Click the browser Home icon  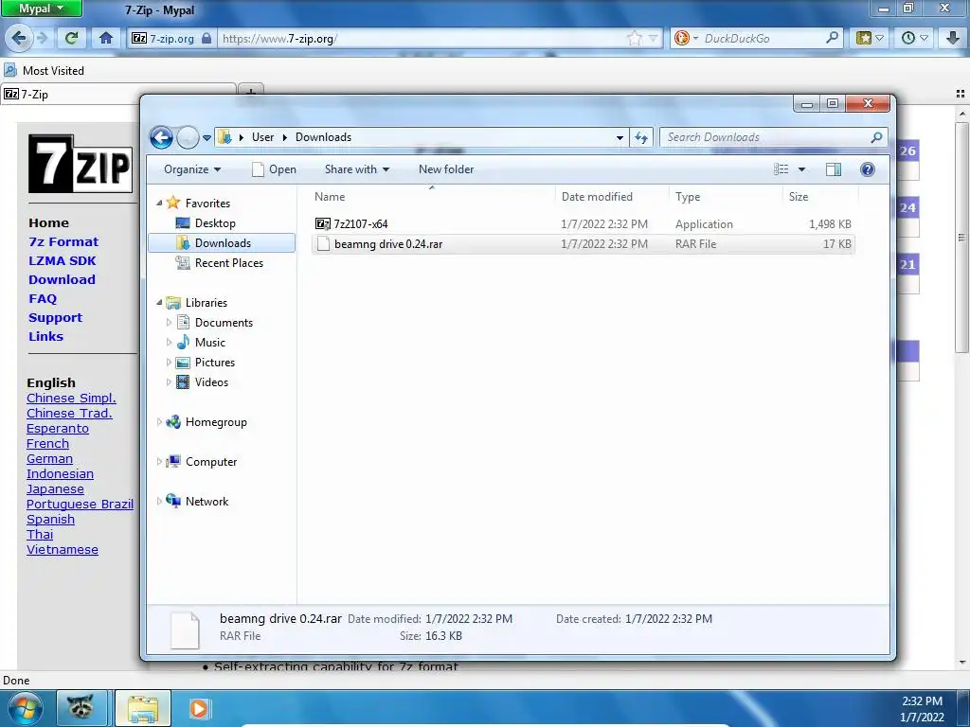[x=106, y=38]
